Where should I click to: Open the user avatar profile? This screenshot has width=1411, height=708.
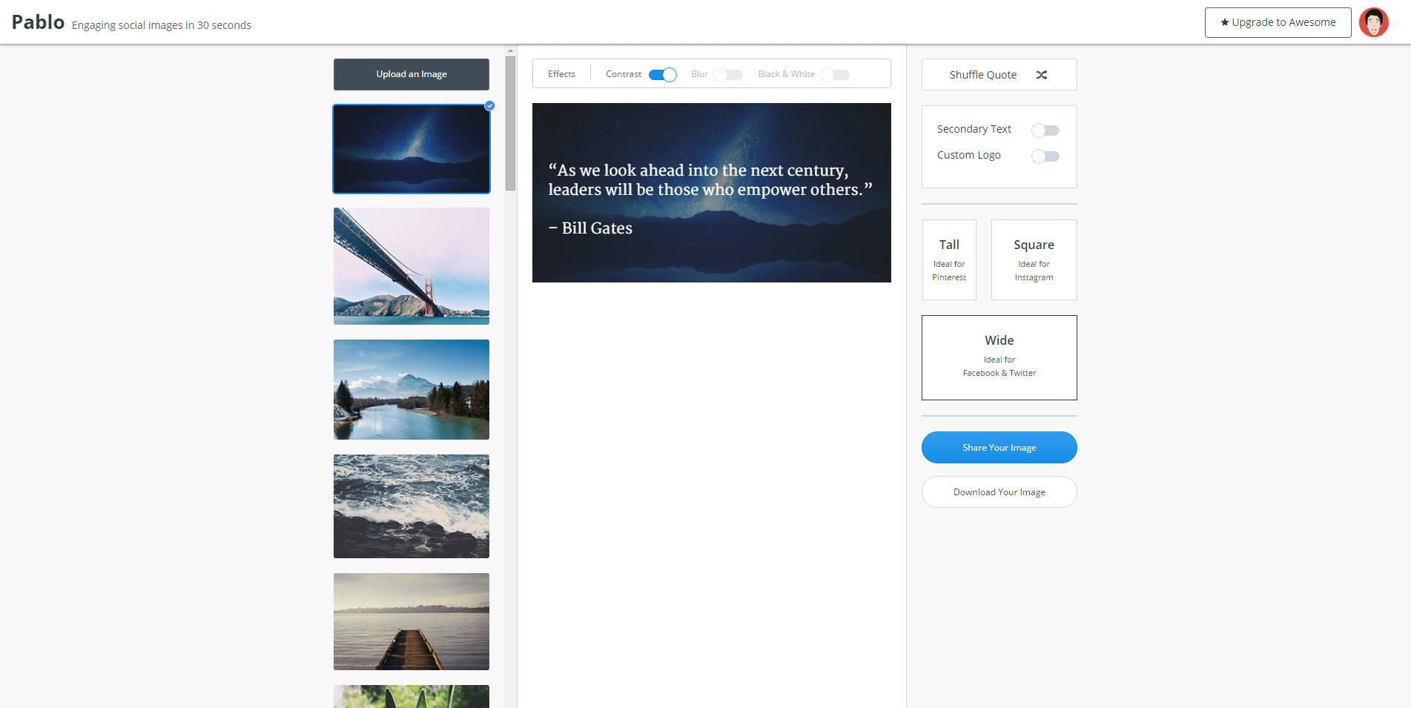(1373, 22)
